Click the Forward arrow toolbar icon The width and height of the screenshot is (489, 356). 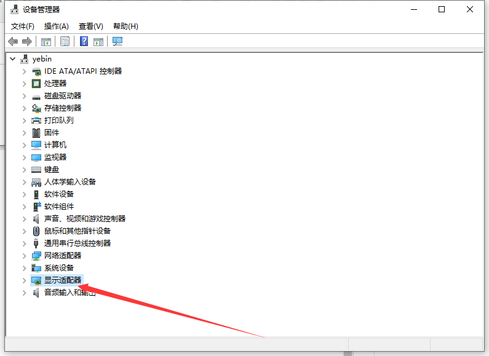26,41
